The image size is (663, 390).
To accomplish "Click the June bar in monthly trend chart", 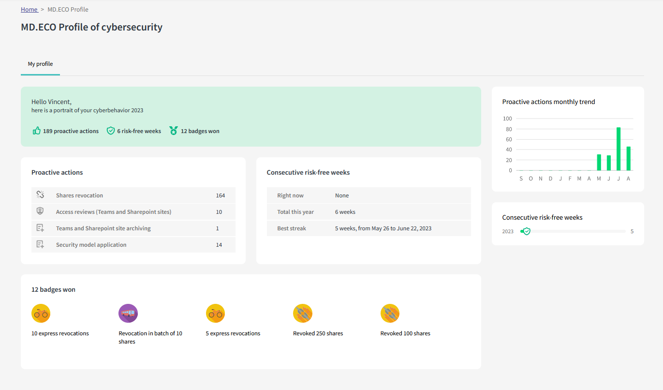I will click(x=609, y=163).
